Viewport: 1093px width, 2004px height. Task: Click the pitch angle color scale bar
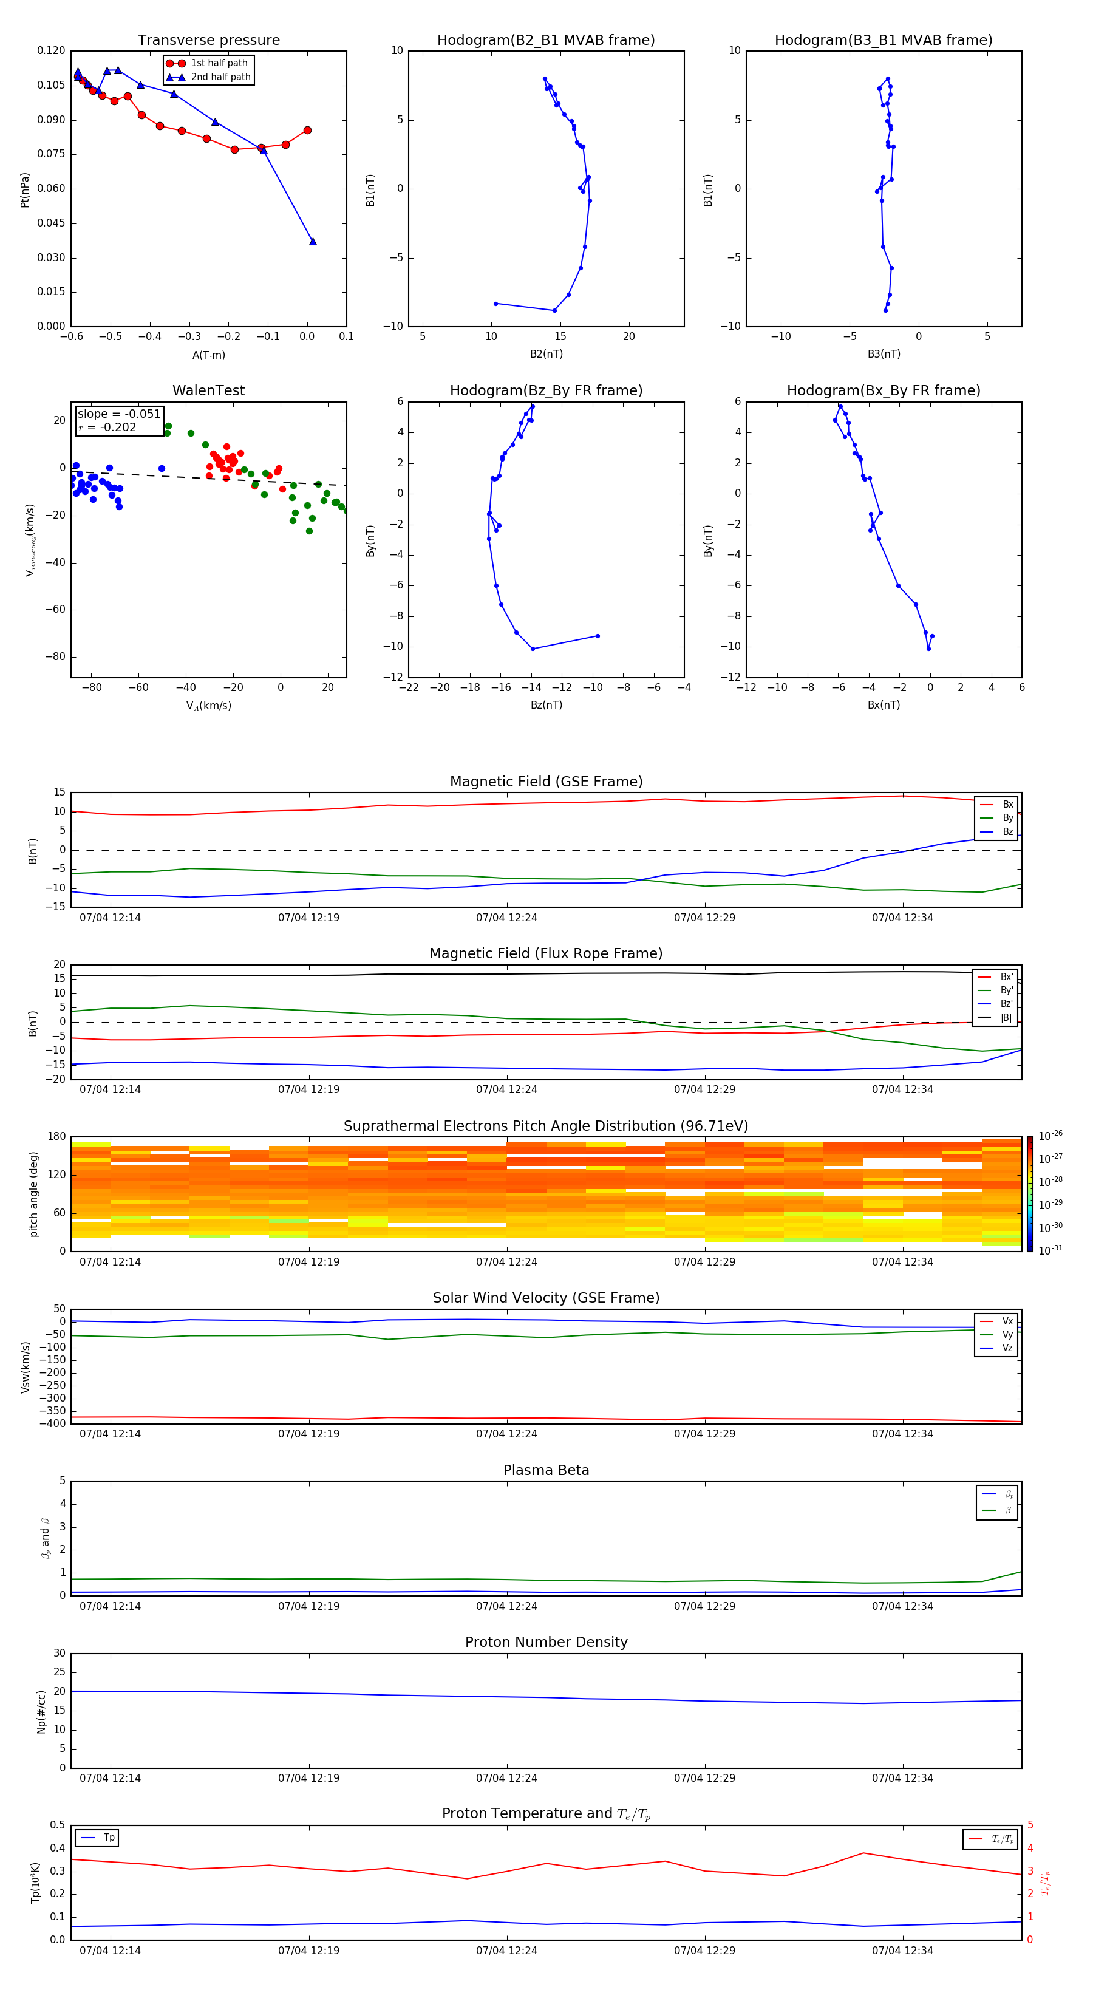[x=1030, y=1194]
